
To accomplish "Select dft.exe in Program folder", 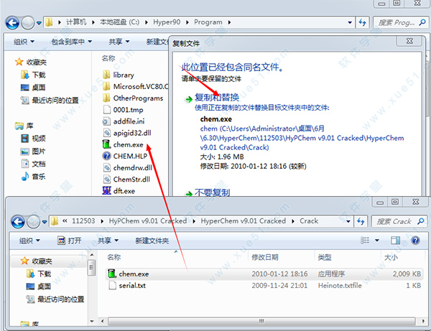I will (x=119, y=191).
